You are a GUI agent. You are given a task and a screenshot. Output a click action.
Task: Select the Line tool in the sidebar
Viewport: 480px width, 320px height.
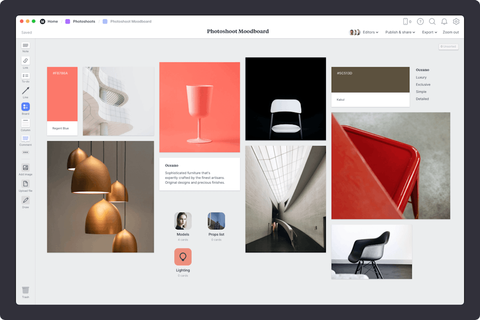(x=25, y=91)
